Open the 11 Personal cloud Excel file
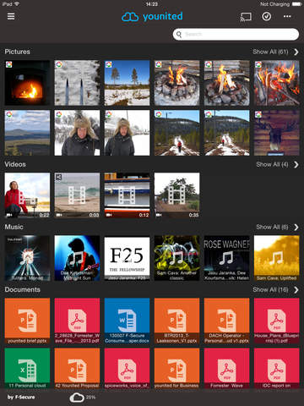304x406 pixels. [x=27, y=368]
